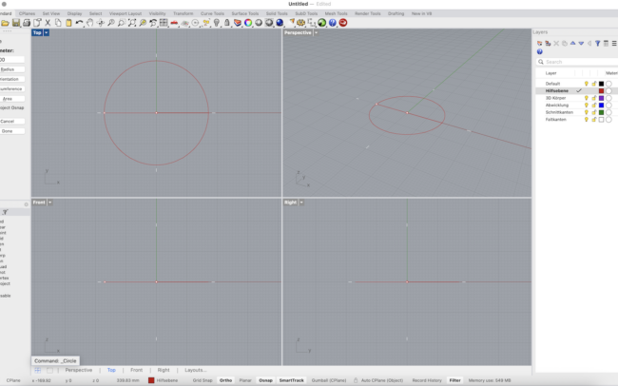Screen dimensions: 618x386
Task: Switch to the Front viewport tab at the bottom
Action: [136, 370]
